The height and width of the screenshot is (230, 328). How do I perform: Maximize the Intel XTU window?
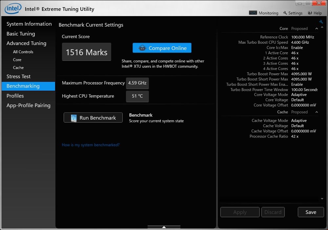pyautogui.click(x=308, y=3)
